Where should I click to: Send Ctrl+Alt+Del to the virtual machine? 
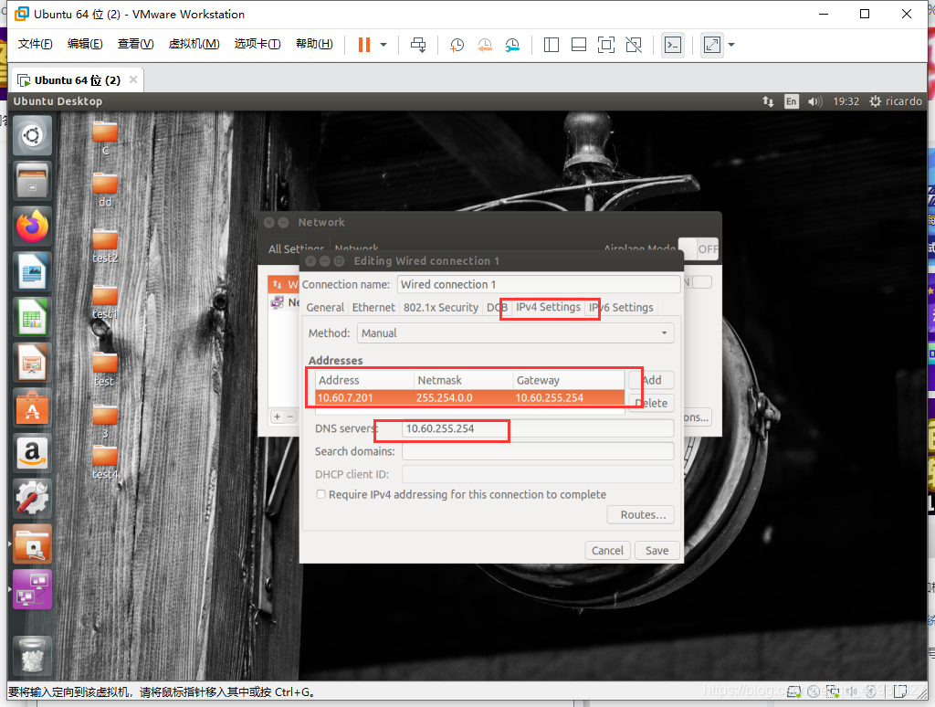[x=418, y=45]
